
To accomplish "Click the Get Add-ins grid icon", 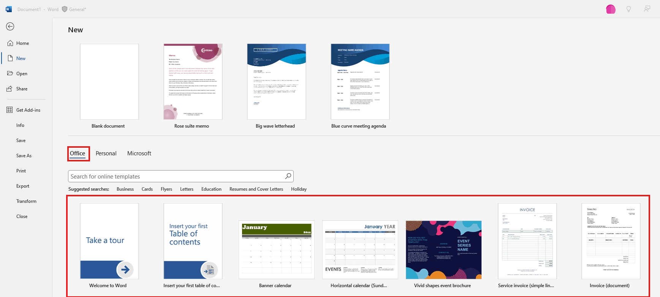I will tap(10, 110).
